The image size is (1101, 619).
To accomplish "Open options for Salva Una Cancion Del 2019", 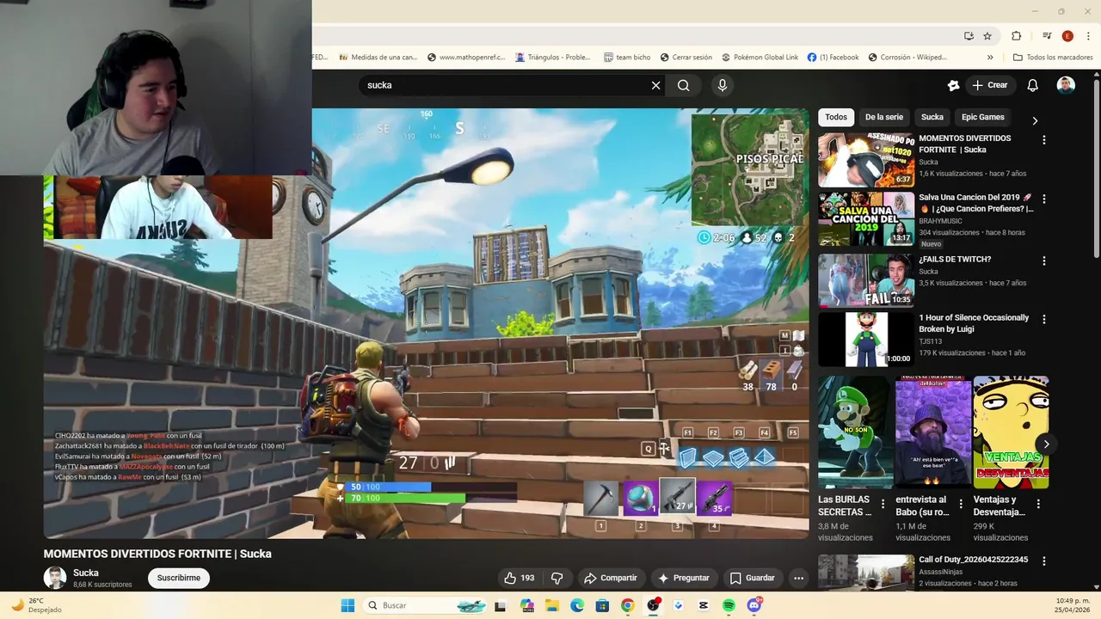I will point(1044,199).
